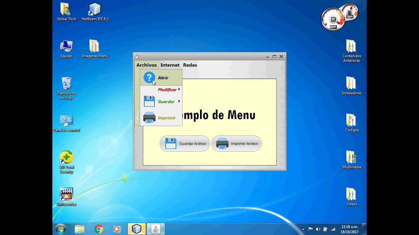Switch to the Java app taskbar button
Image resolution: width=419 pixels, height=235 pixels.
coord(156,229)
